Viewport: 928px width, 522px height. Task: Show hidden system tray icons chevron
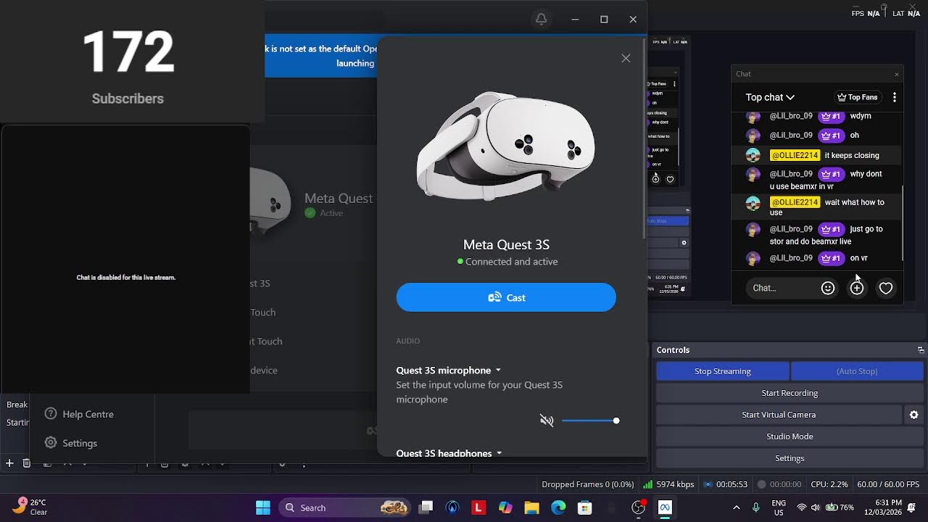737,507
